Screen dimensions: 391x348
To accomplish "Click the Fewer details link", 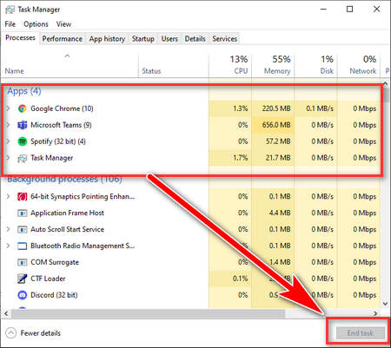I will [41, 333].
